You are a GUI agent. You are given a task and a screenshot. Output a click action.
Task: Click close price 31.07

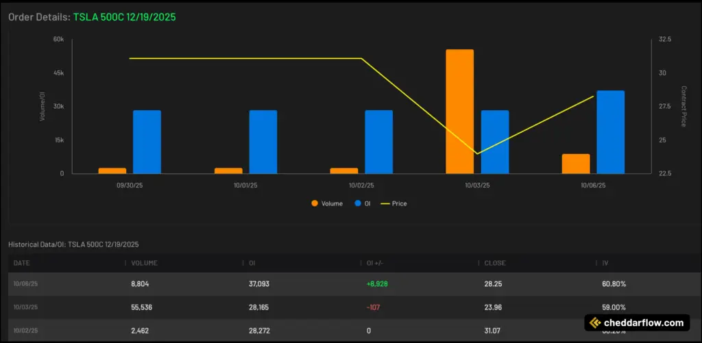point(492,331)
